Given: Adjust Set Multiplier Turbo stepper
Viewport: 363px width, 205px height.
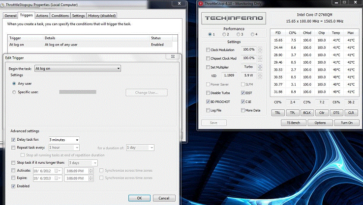Looking at the screenshot, I should click(x=260, y=67).
